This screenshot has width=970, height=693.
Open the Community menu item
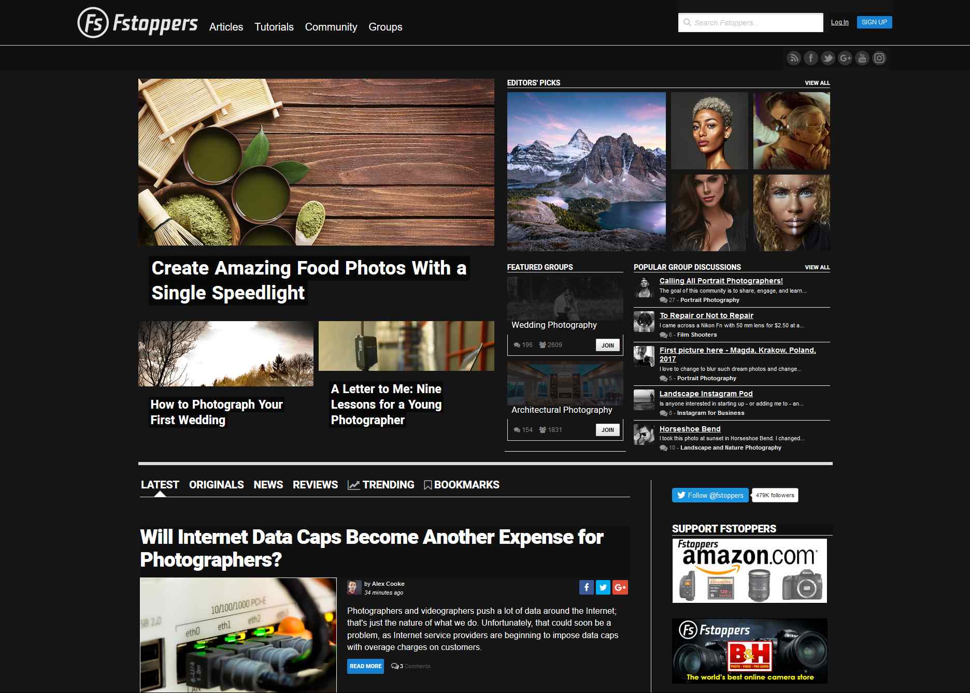[331, 27]
